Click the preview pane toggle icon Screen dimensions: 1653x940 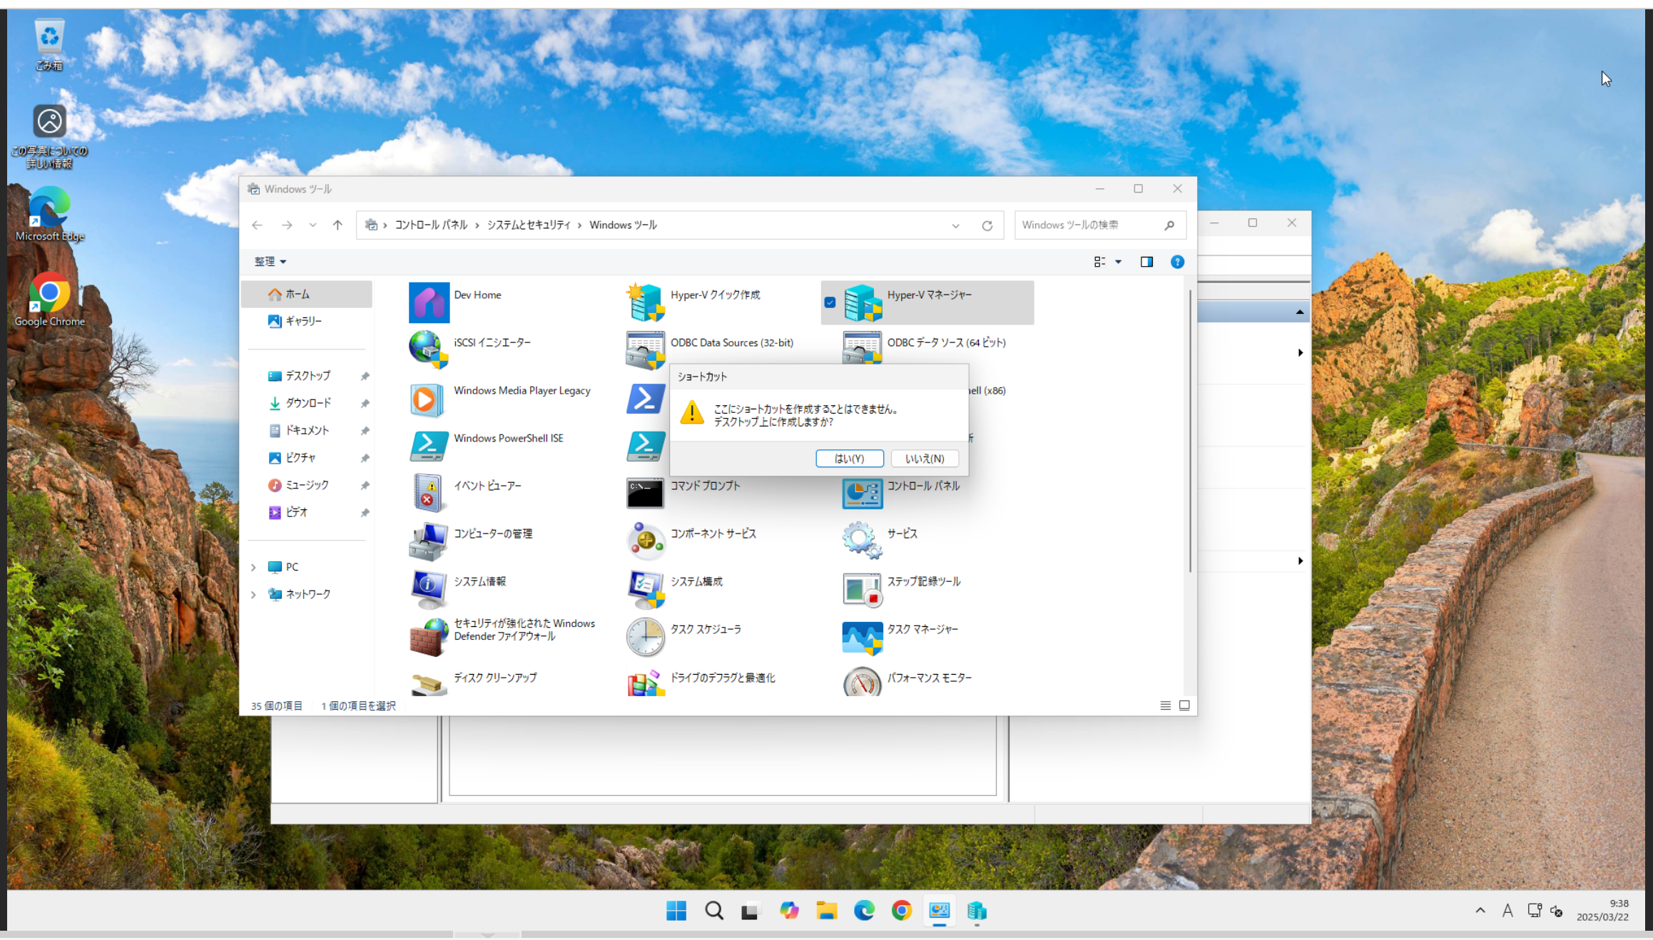[x=1146, y=262]
